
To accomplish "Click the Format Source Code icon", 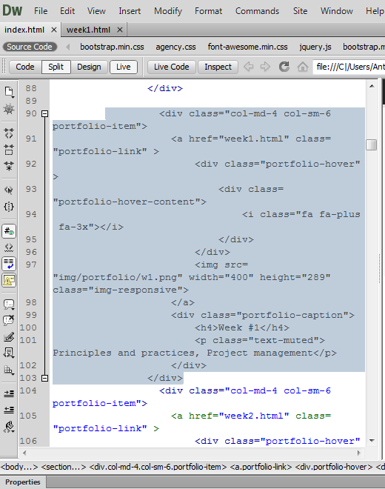I will pos(9,427).
